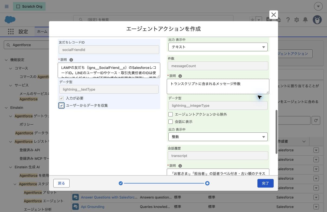The image size is (327, 212).
Task: Click info icon beside messageCount 説明 label
Action: [180, 76]
